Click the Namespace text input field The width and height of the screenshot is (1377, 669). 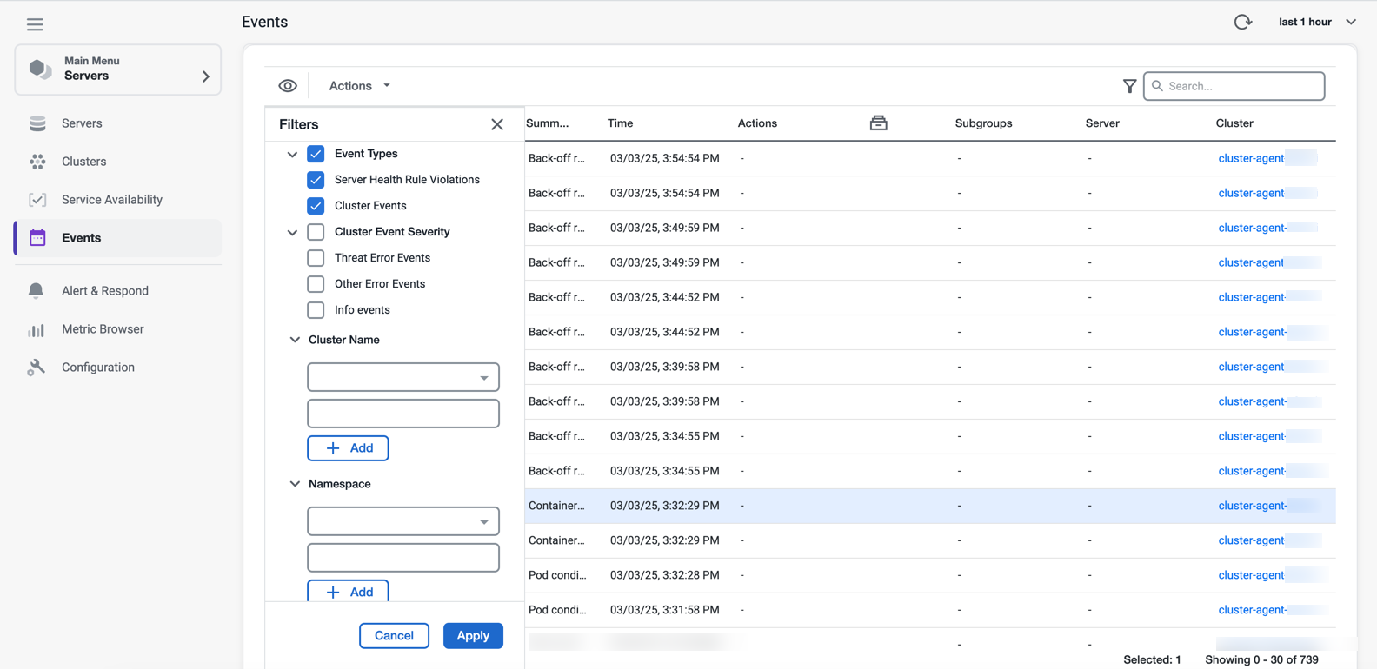point(403,558)
